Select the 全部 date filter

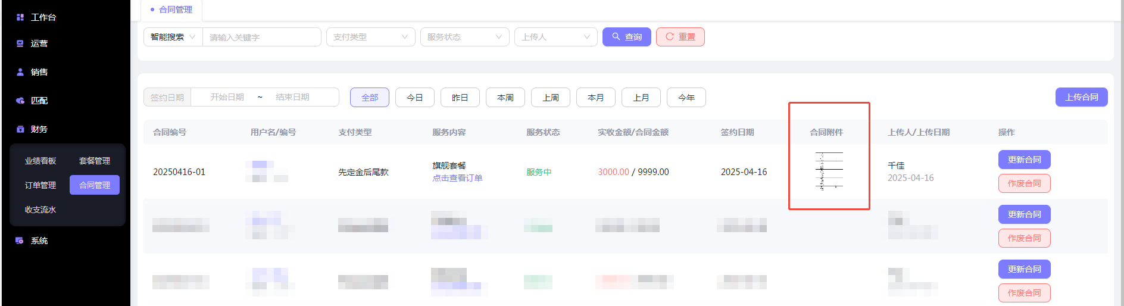tap(370, 97)
